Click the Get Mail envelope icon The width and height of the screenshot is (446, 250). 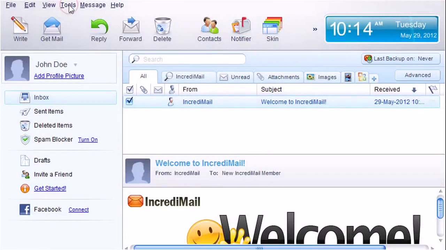tap(52, 25)
